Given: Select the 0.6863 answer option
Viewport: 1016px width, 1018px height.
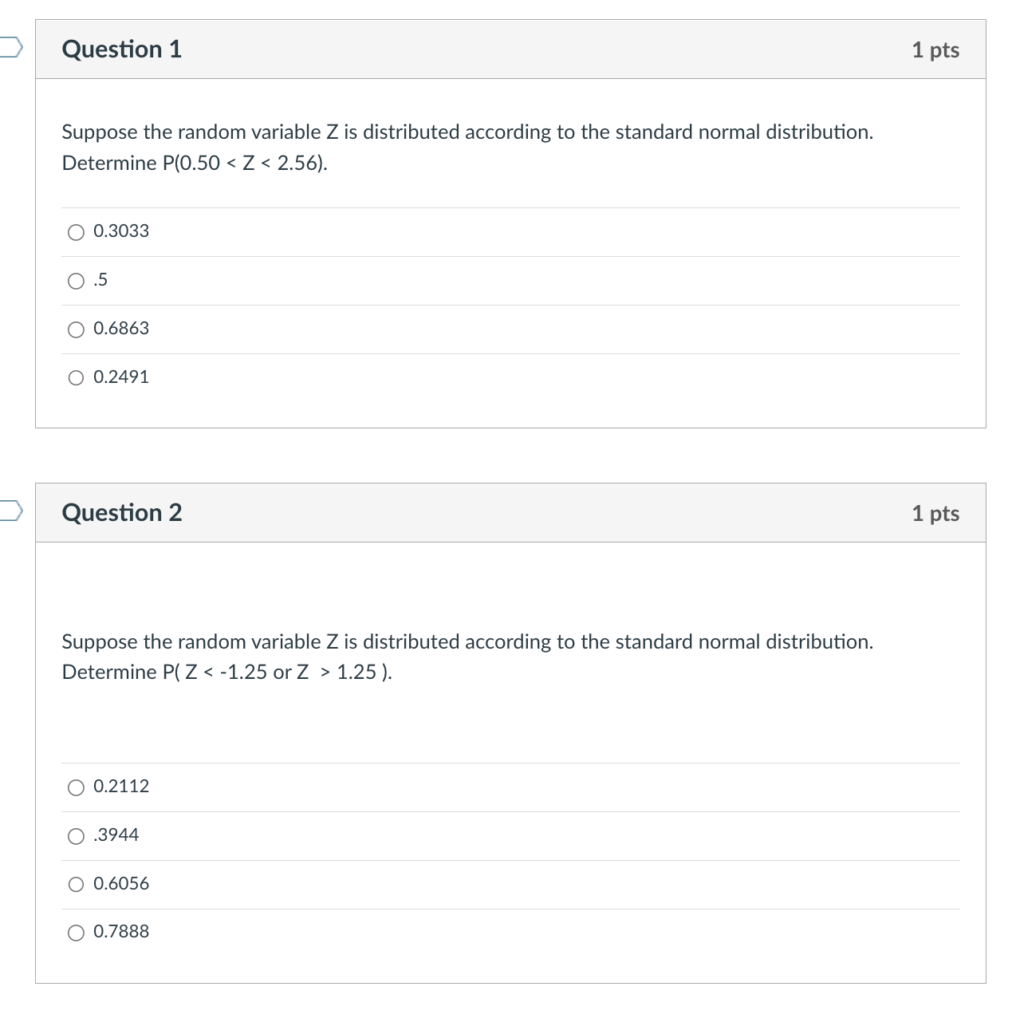Looking at the screenshot, I should 76,329.
